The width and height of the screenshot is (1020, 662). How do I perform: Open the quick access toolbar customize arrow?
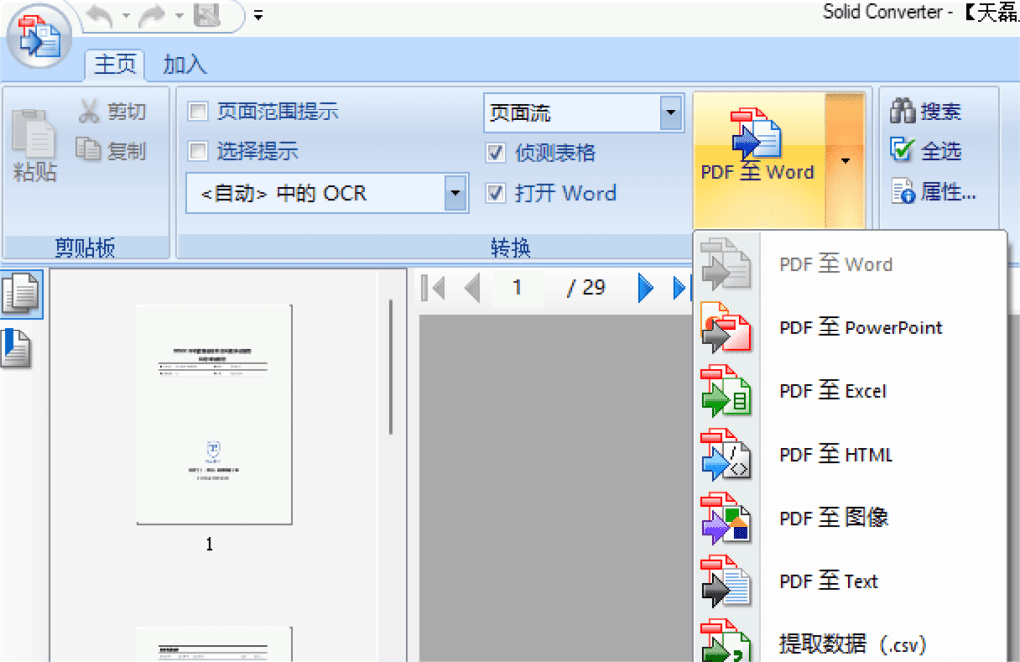(x=258, y=16)
